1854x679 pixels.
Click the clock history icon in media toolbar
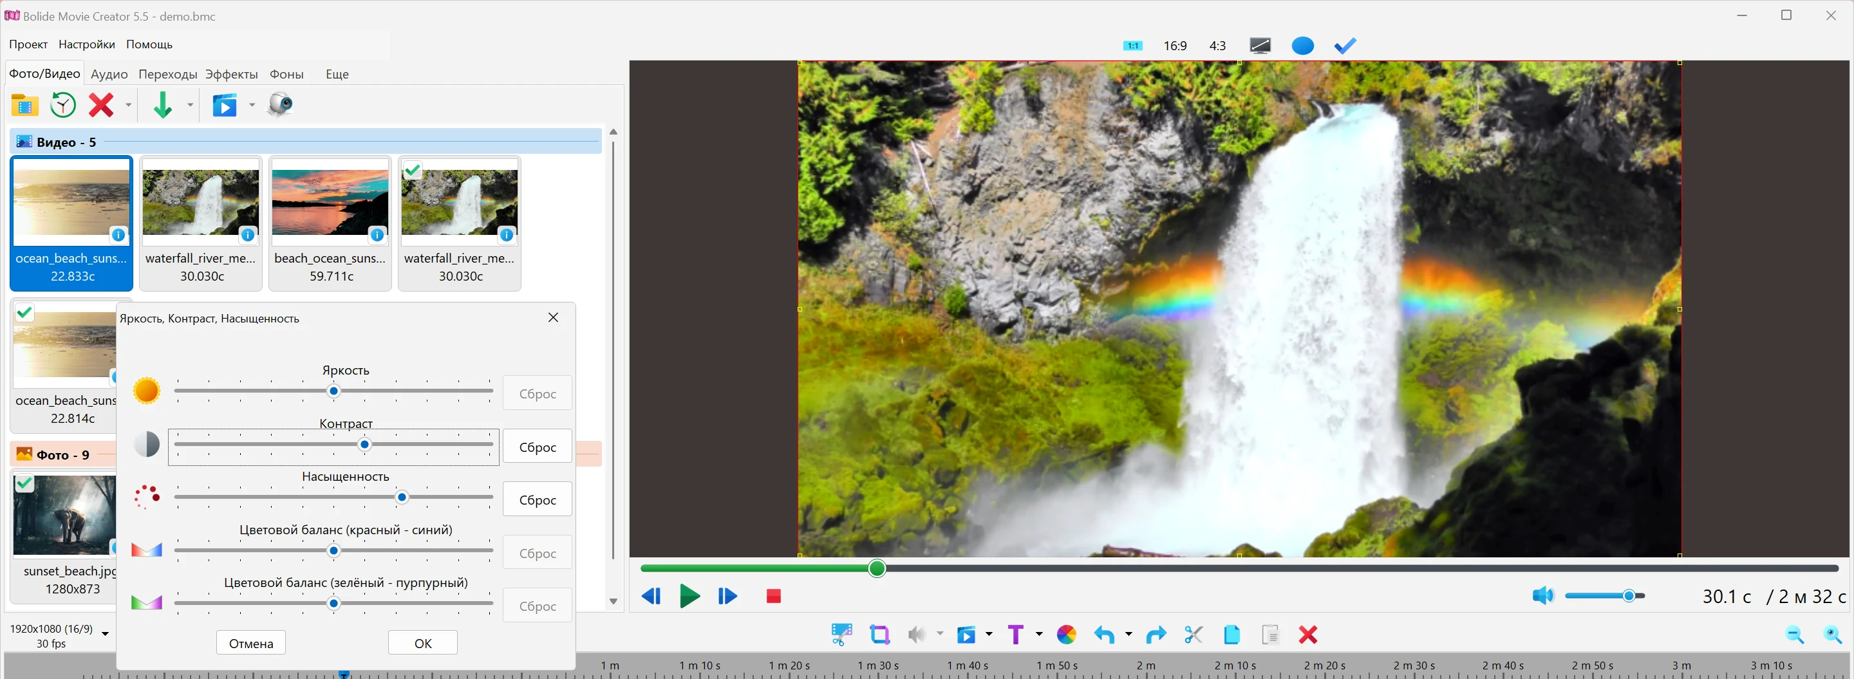tap(63, 105)
